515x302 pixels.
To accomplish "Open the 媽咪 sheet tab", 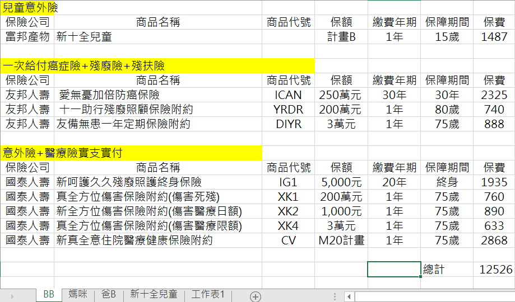I will [78, 294].
